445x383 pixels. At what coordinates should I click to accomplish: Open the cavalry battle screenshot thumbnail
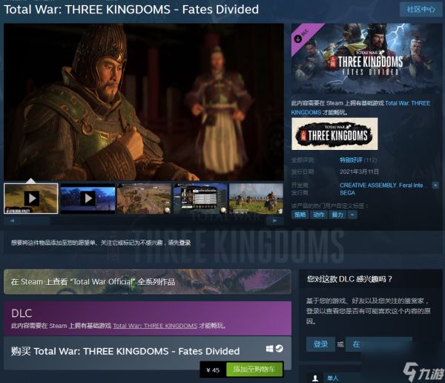coord(256,198)
